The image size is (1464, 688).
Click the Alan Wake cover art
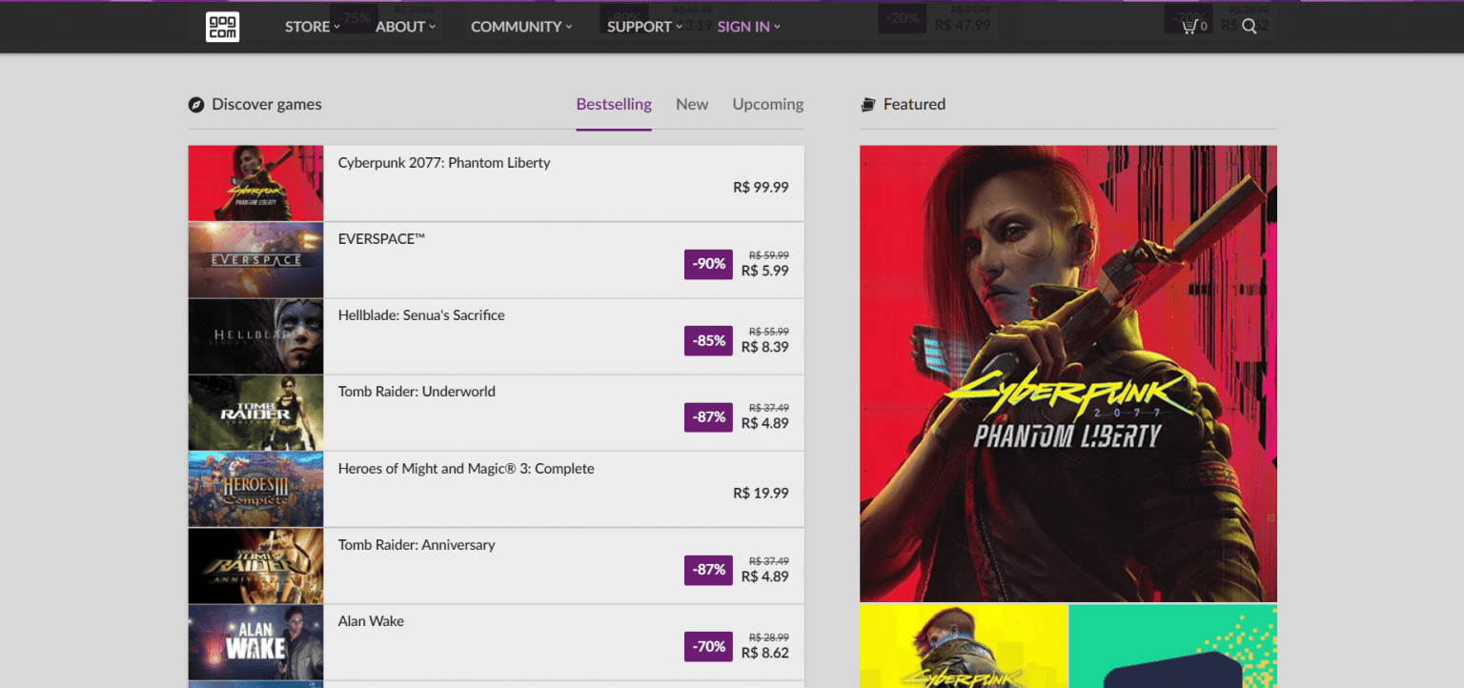[255, 641]
